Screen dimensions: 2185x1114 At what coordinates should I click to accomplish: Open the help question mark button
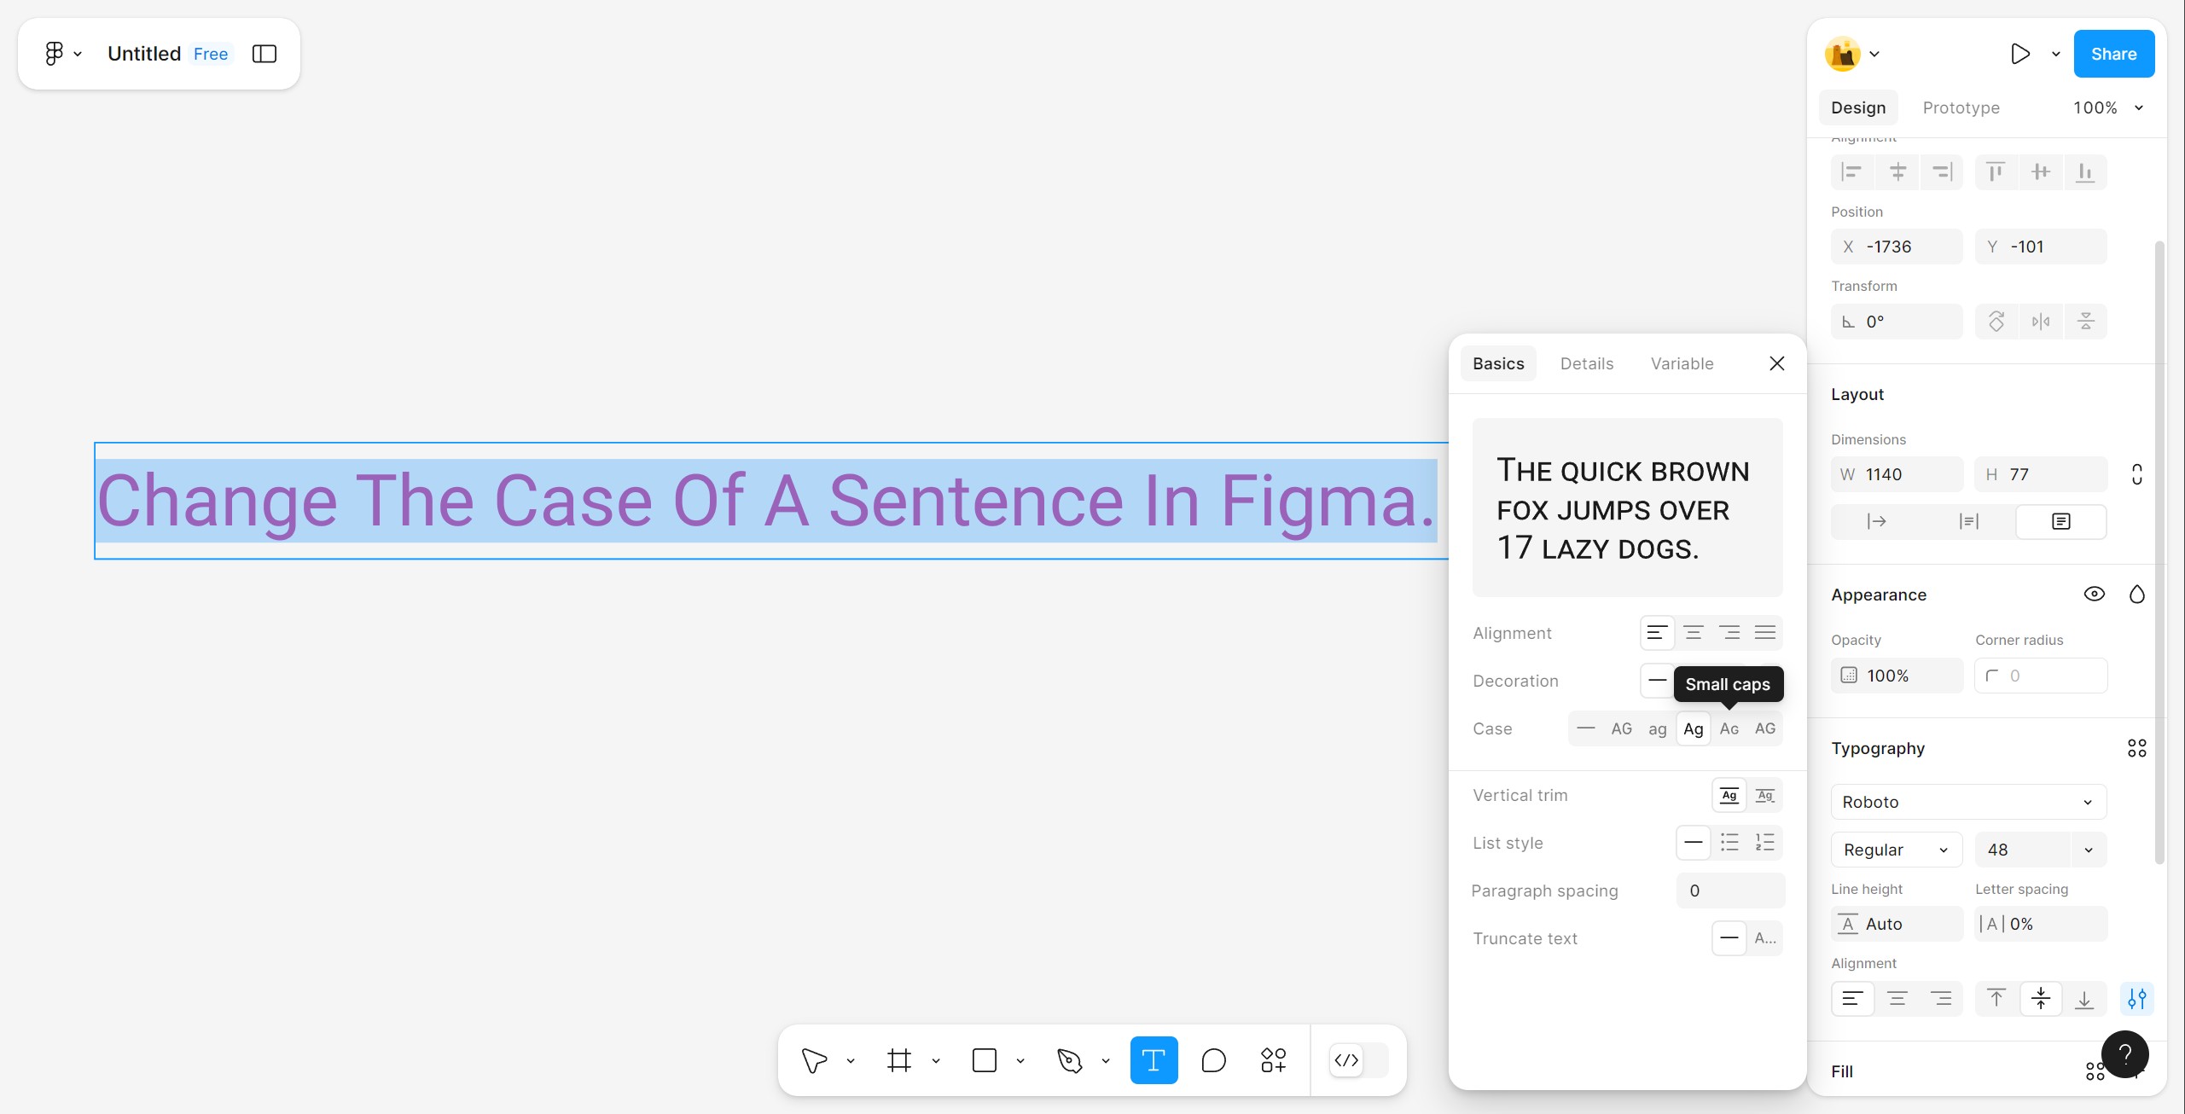(2125, 1054)
